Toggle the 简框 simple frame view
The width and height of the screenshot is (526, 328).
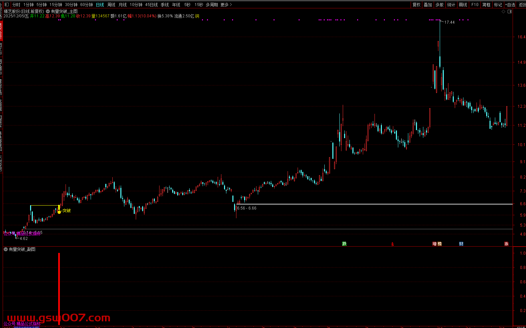click(x=486, y=5)
